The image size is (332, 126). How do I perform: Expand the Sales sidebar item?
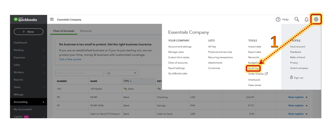click(28, 65)
